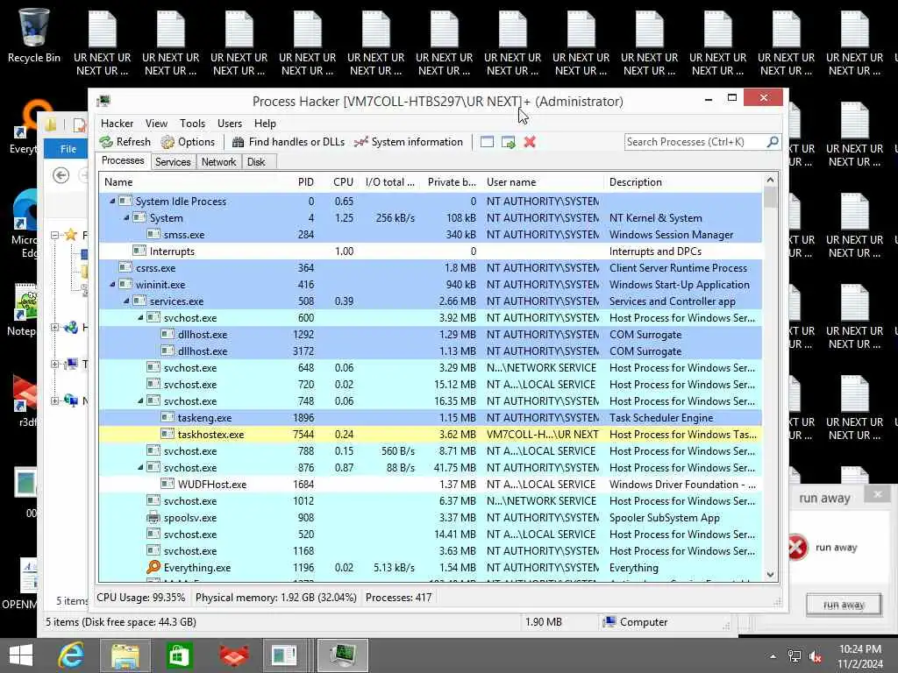Switch to the Disk tab

(x=256, y=162)
